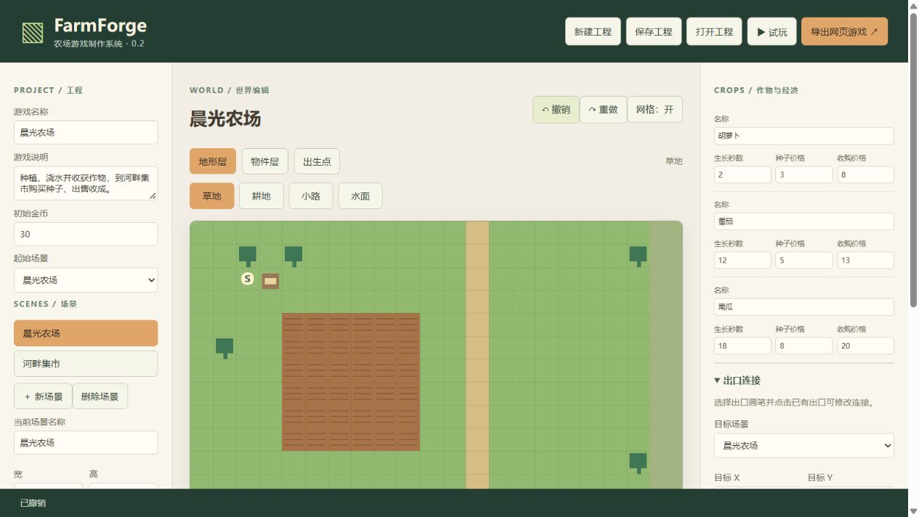This screenshot has height=517, width=919.
Task: Click the 保存工程 button
Action: 654,32
